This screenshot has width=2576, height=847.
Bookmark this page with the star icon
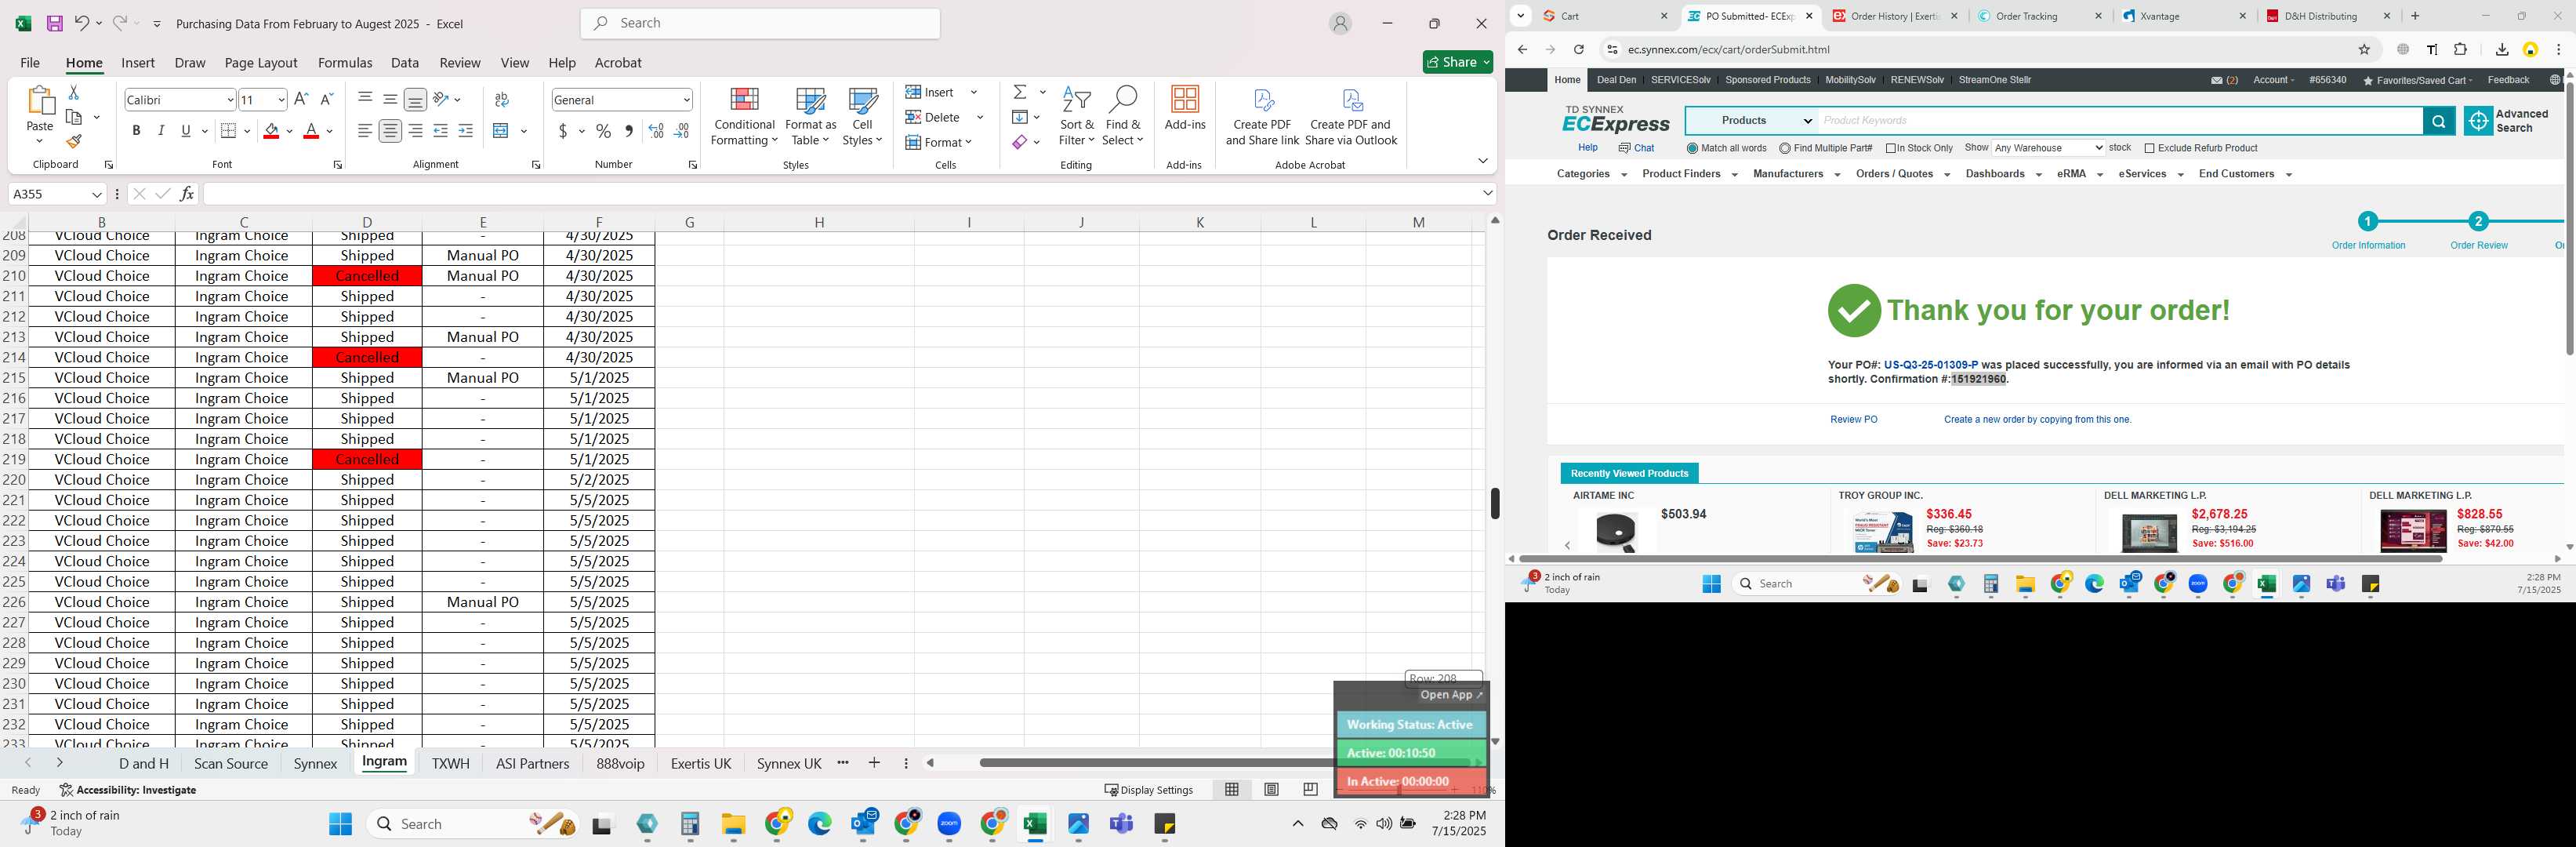2364,49
